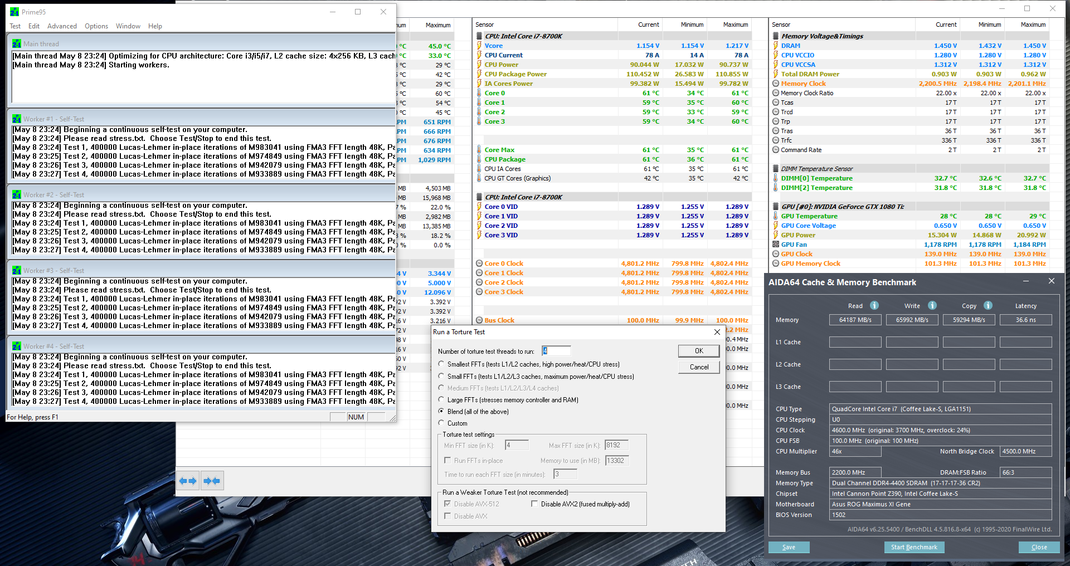This screenshot has height=566, width=1070.
Task: Click Save in AIDA64 benchmark window
Action: (789, 547)
